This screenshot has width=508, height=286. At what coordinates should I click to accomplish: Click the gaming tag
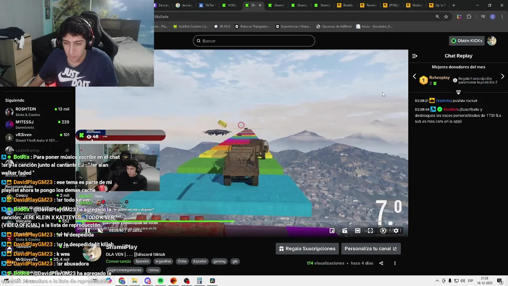[x=219, y=261]
